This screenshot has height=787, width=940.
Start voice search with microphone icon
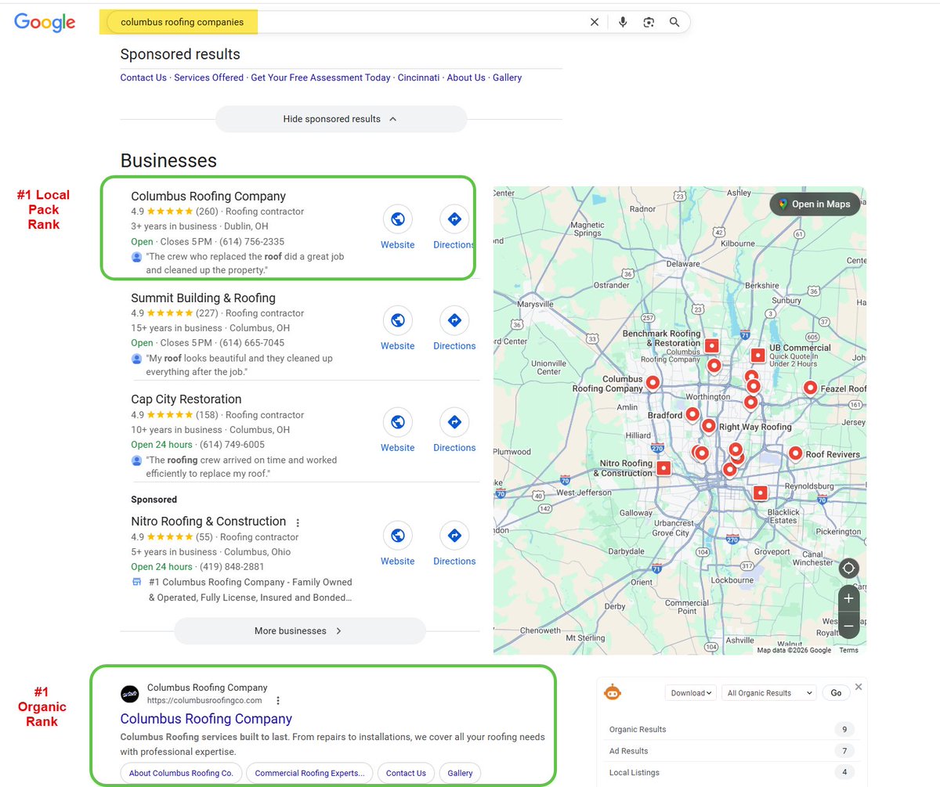point(623,22)
